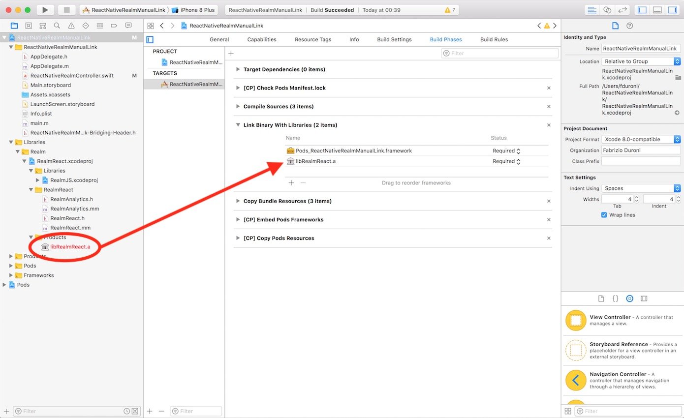Viewport: 684px width, 418px height.
Task: Expand the Compile Sources build phase
Action: [x=238, y=107]
